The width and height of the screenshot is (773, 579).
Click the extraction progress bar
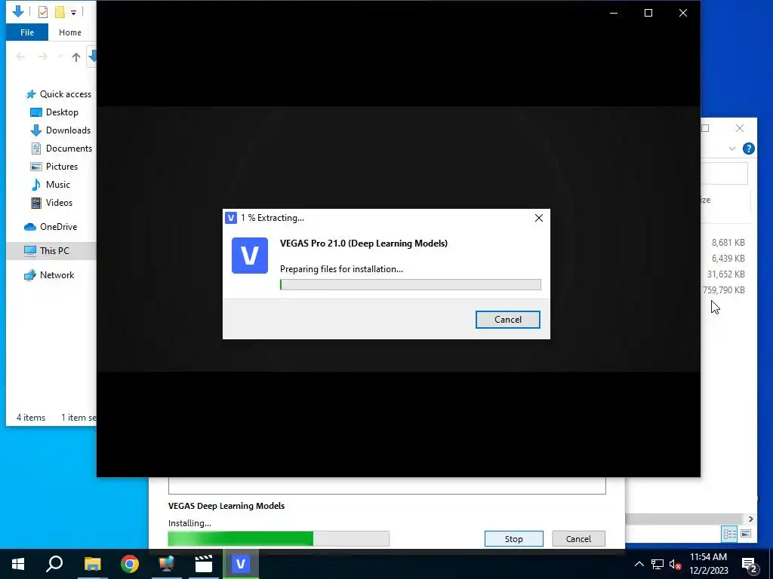click(x=410, y=284)
